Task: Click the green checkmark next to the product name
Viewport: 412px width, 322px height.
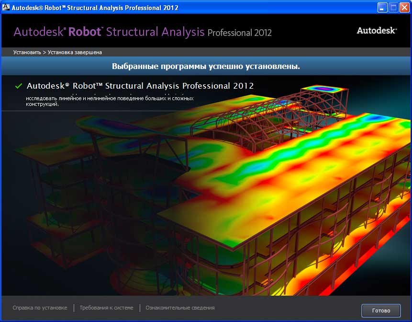Action: [19, 86]
